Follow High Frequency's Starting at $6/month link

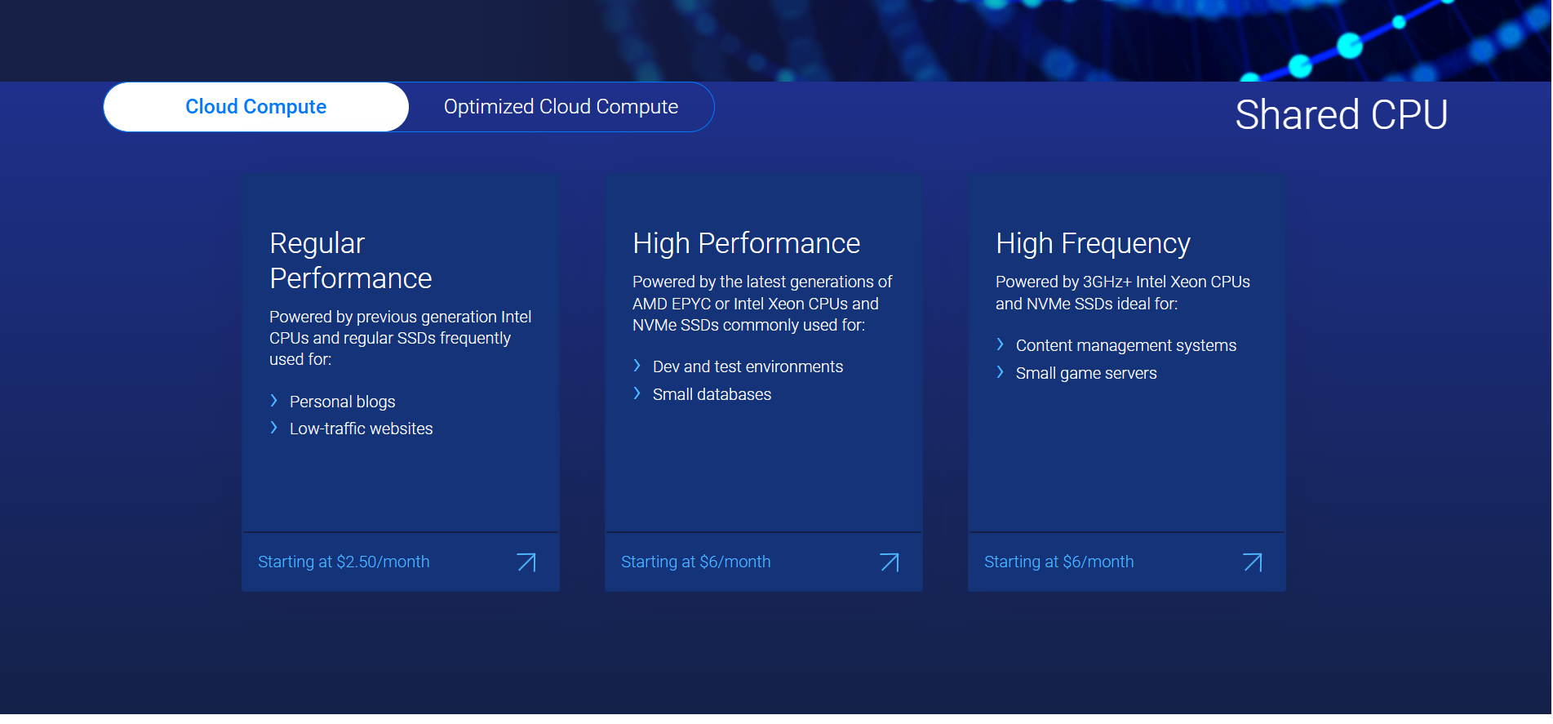click(x=1058, y=562)
